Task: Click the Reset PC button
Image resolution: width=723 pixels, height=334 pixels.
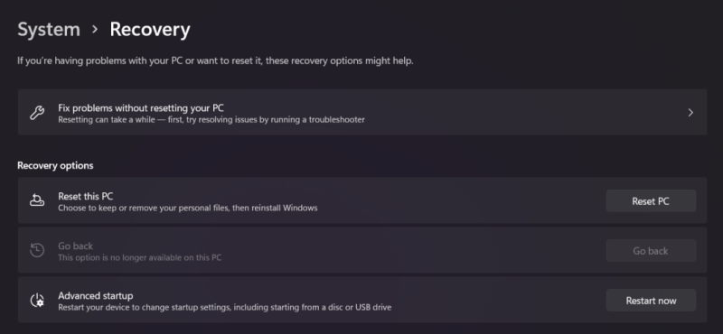Action: (x=651, y=201)
